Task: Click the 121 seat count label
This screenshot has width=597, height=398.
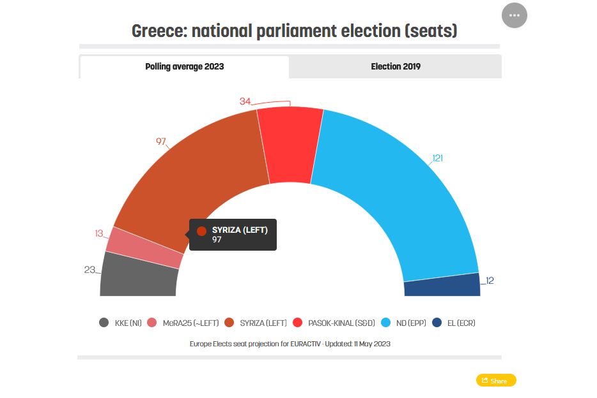Action: click(437, 158)
